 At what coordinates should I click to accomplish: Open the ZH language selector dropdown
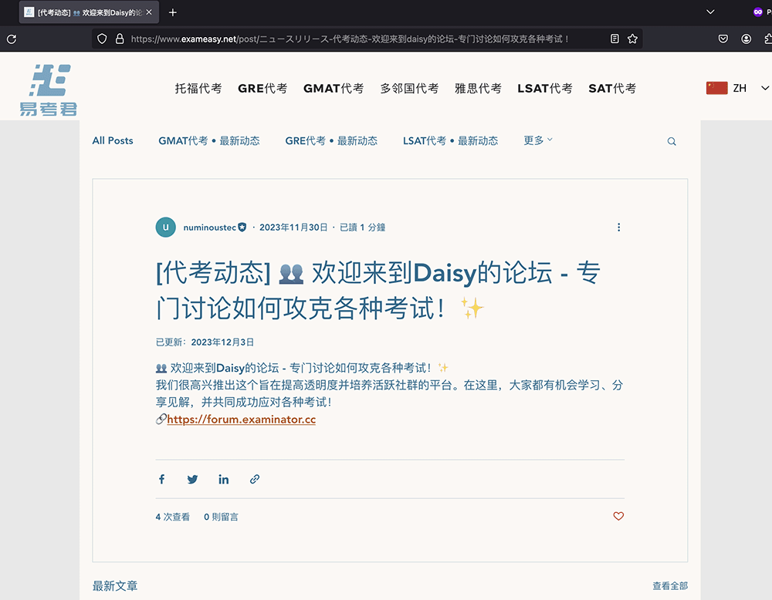(738, 88)
